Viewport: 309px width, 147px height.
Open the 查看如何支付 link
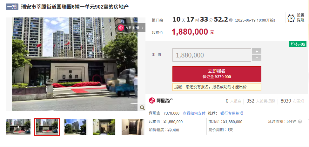[194, 113]
